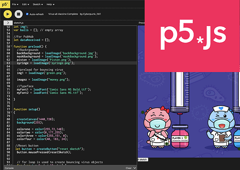
Task: Place cursor on line 63 syringe loadImage
Action: tap(46, 63)
